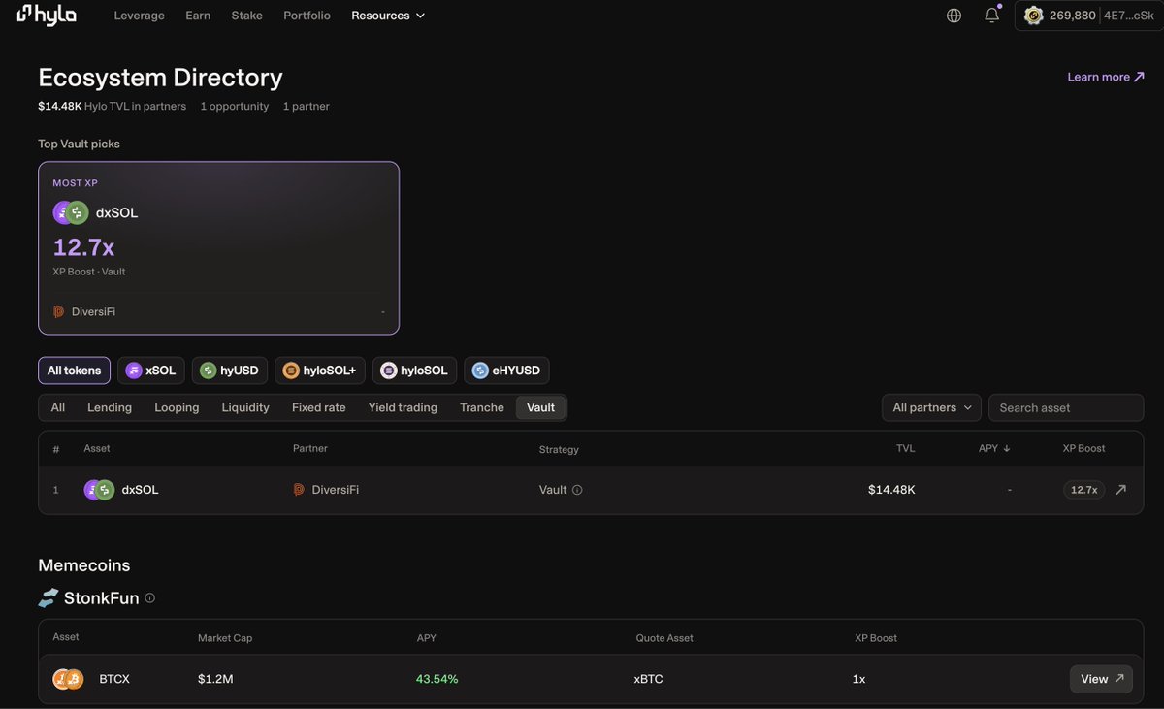This screenshot has height=709, width=1164.
Task: Go to the Leverage page
Action: 139,16
